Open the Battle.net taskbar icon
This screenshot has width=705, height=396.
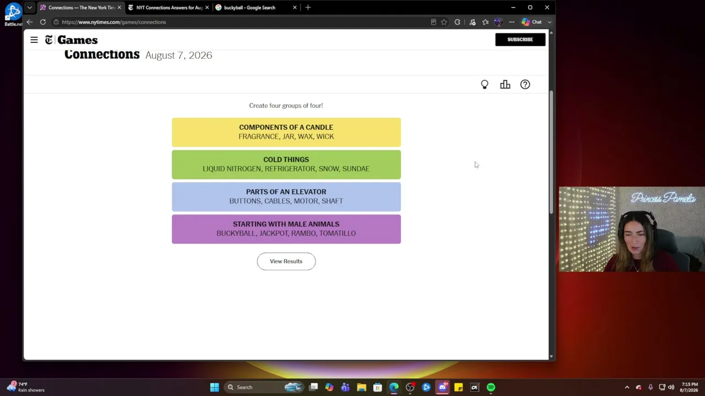click(x=426, y=387)
